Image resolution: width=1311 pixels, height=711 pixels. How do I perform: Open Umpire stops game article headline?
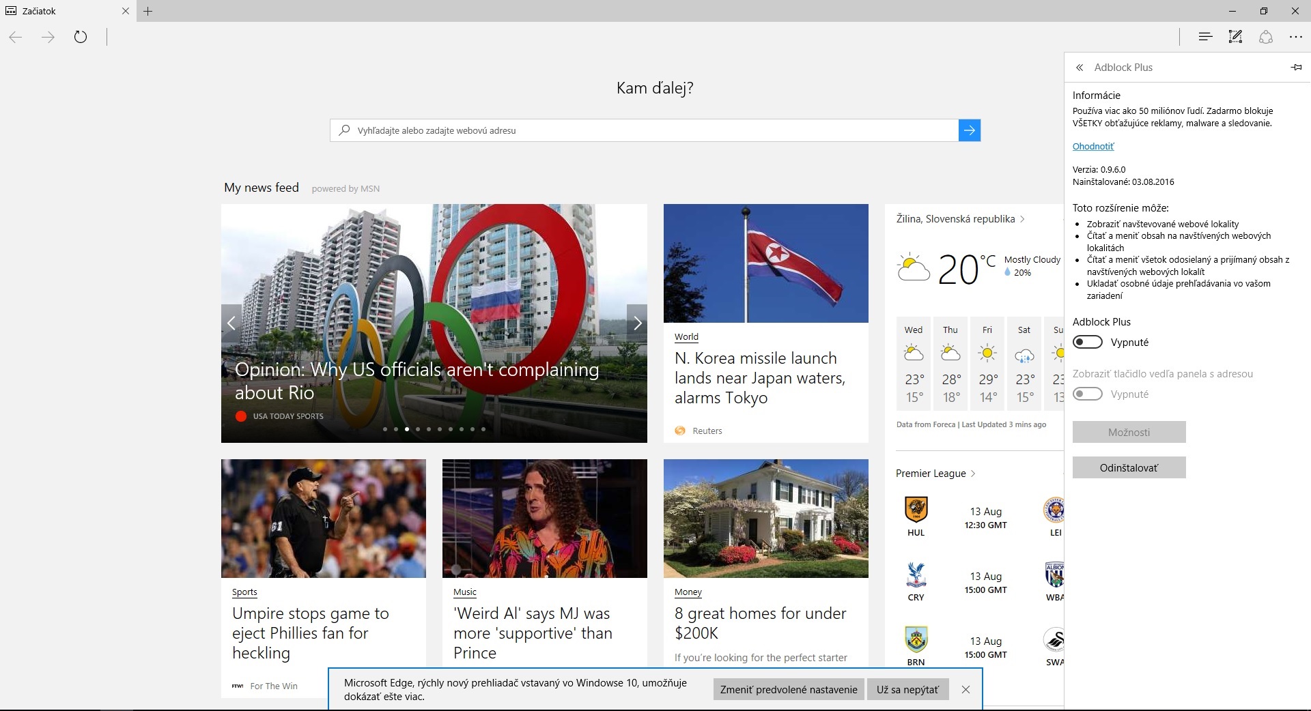[x=311, y=633]
